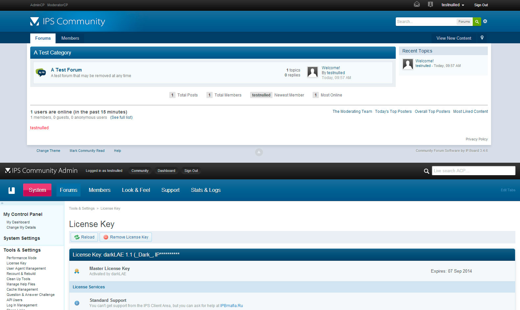Open Recount & Rebuild in sidebar
The image size is (520, 310).
21,274
